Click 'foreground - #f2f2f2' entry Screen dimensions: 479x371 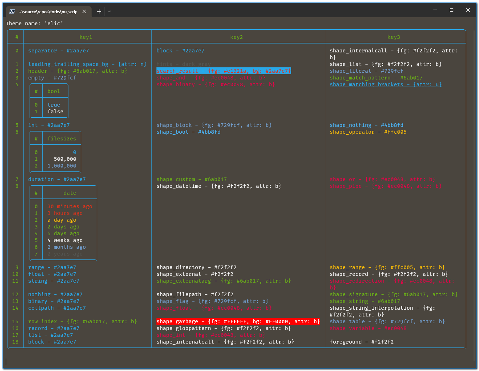tap(362, 342)
